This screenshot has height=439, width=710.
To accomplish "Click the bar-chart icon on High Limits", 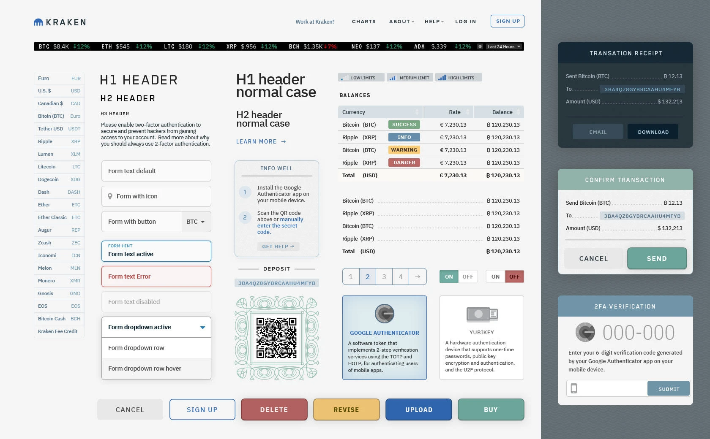I will 442,78.
